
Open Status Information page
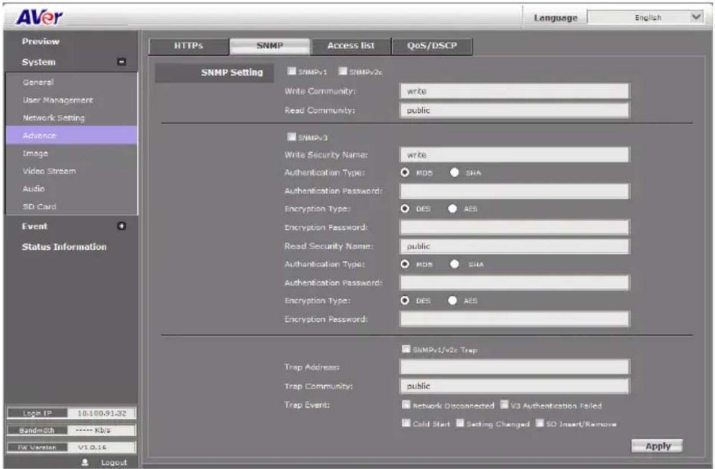click(x=64, y=247)
